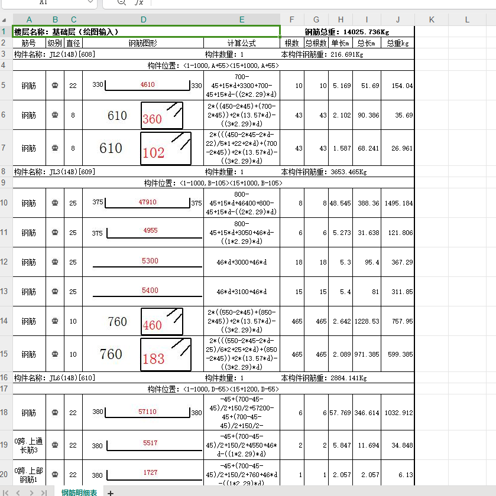Click the fx insert function icon
The image size is (496, 496).
[x=139, y=2]
